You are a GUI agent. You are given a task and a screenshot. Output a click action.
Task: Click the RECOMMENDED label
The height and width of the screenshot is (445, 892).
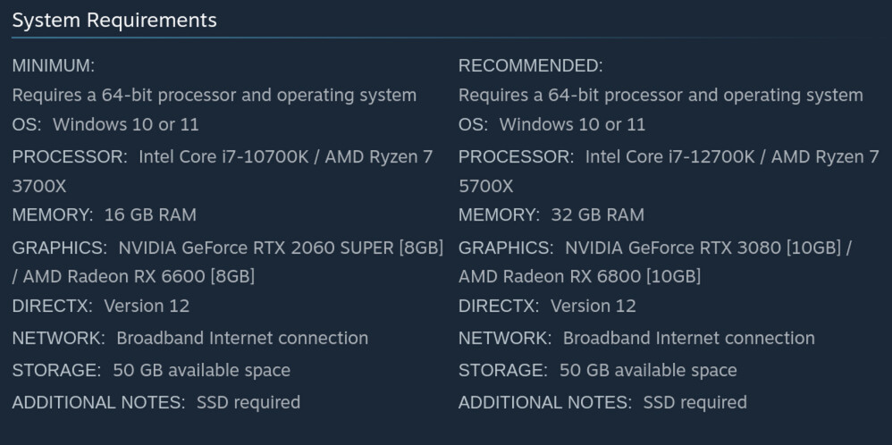pos(531,66)
